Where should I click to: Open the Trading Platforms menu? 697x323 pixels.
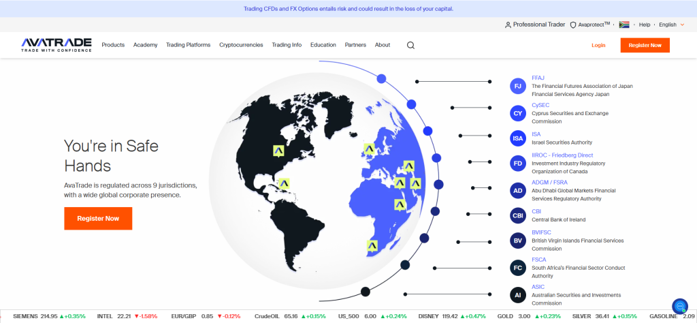pos(189,45)
